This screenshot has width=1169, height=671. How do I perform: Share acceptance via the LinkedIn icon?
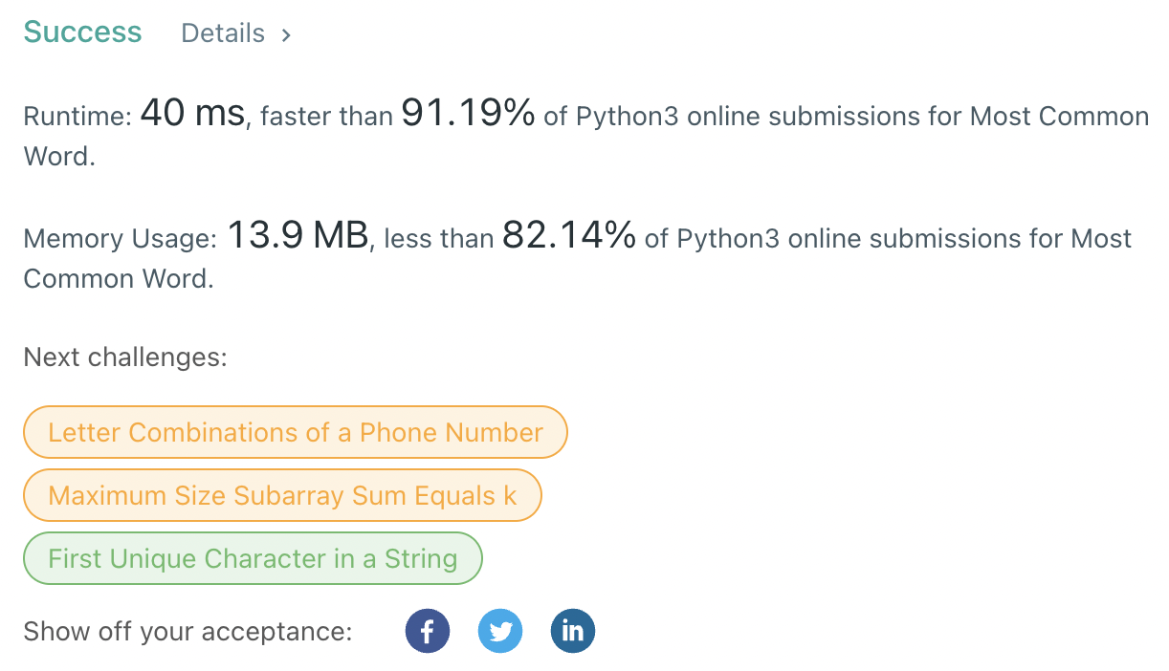[x=573, y=631]
